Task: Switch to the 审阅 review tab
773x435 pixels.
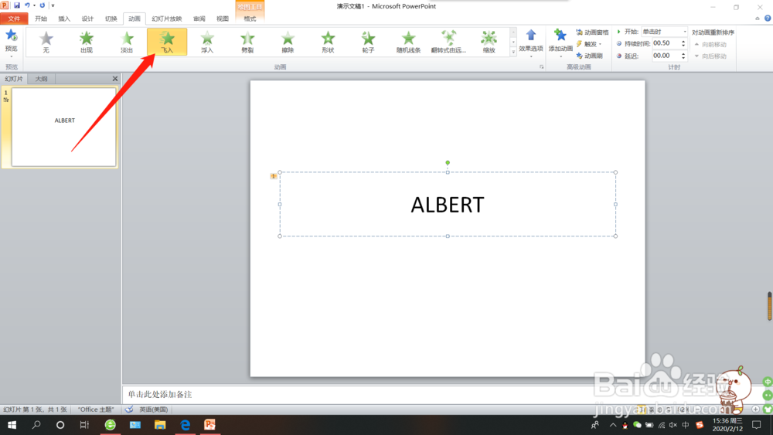Action: click(x=199, y=19)
